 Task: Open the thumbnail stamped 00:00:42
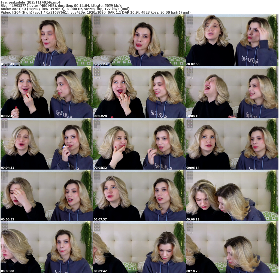[x=47, y=40]
